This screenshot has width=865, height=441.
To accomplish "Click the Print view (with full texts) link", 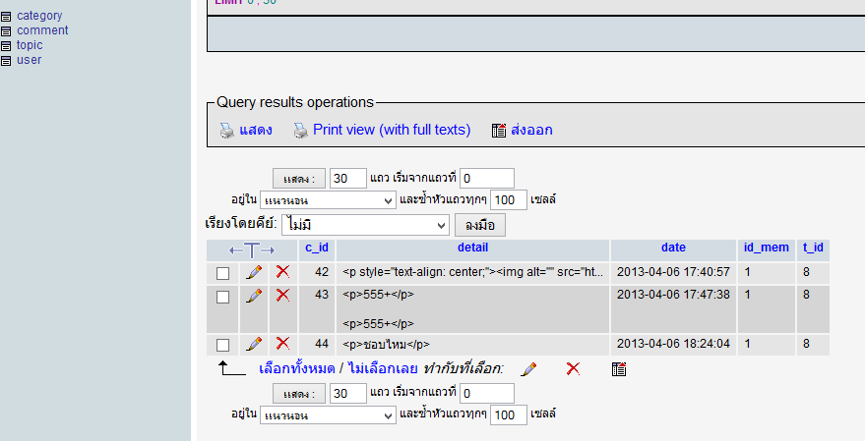I will point(391,130).
